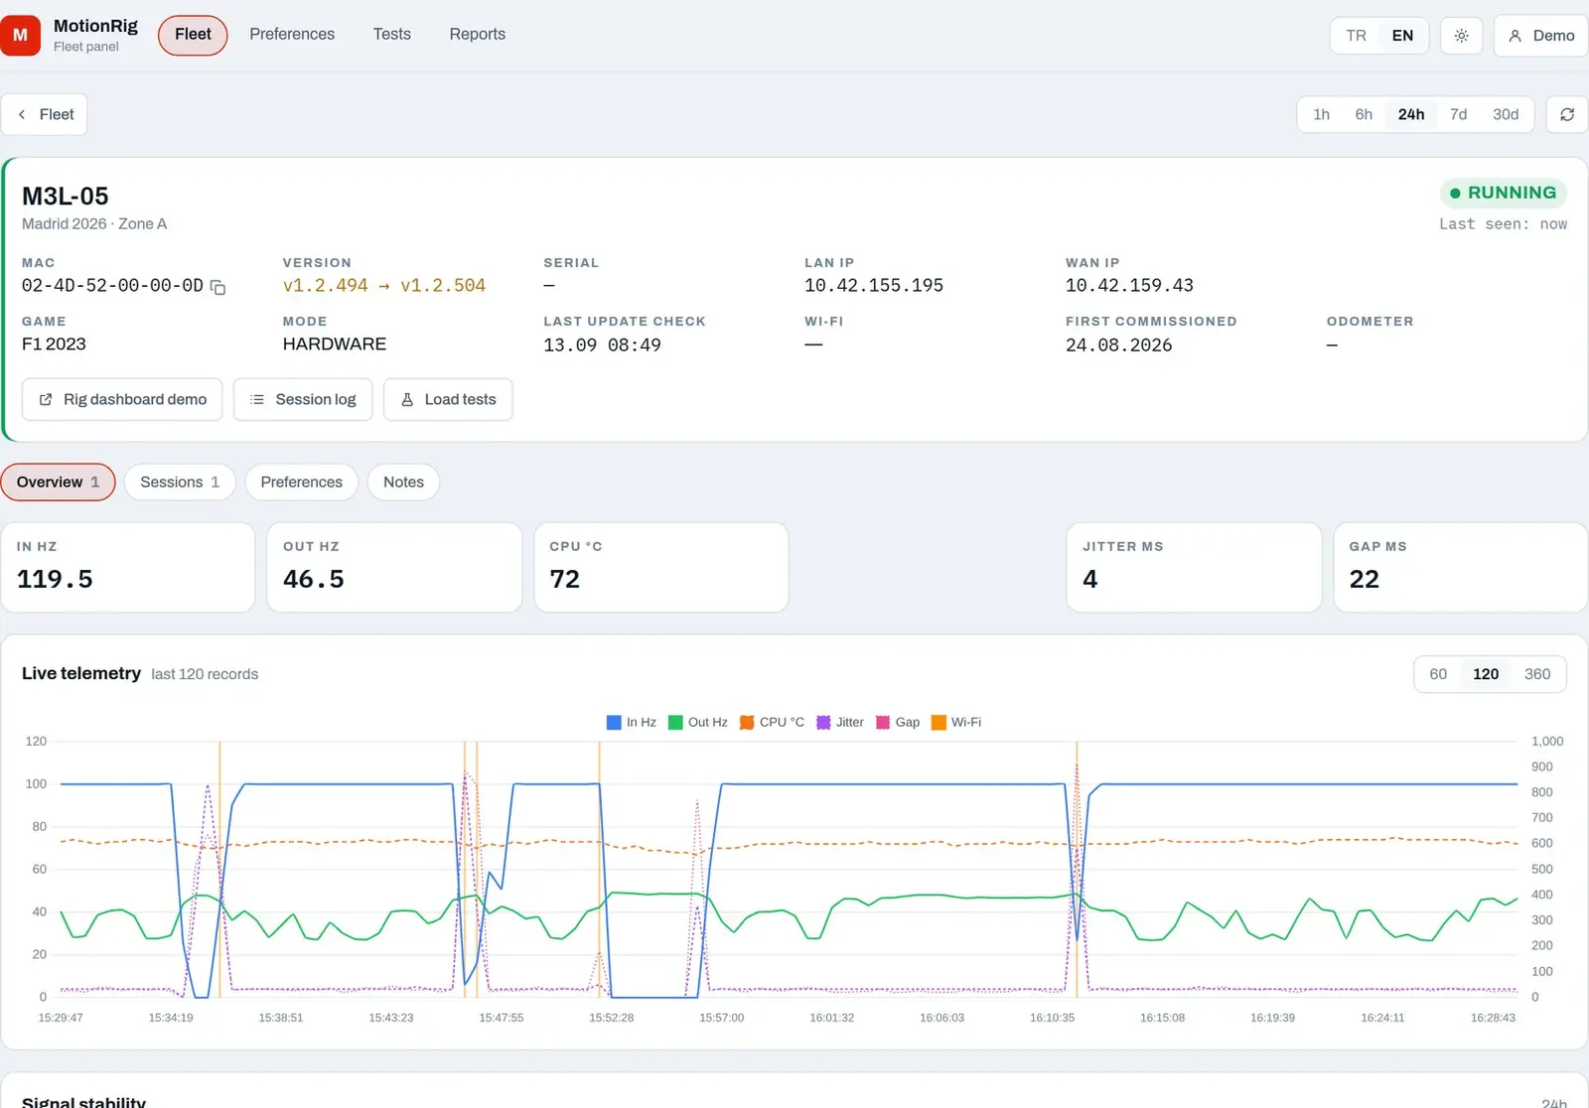Toggle the Gap legend swatch
Viewport: 1589px width, 1108px height.
click(883, 723)
